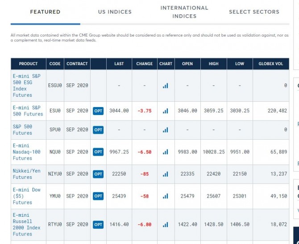Open the International Indices tab
The image size is (299, 244).
pyautogui.click(x=184, y=12)
